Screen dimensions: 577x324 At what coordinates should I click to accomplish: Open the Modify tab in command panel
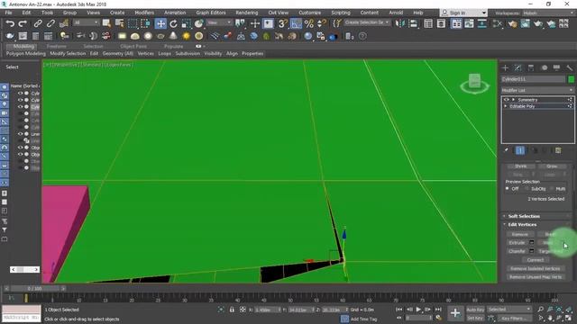[517, 68]
